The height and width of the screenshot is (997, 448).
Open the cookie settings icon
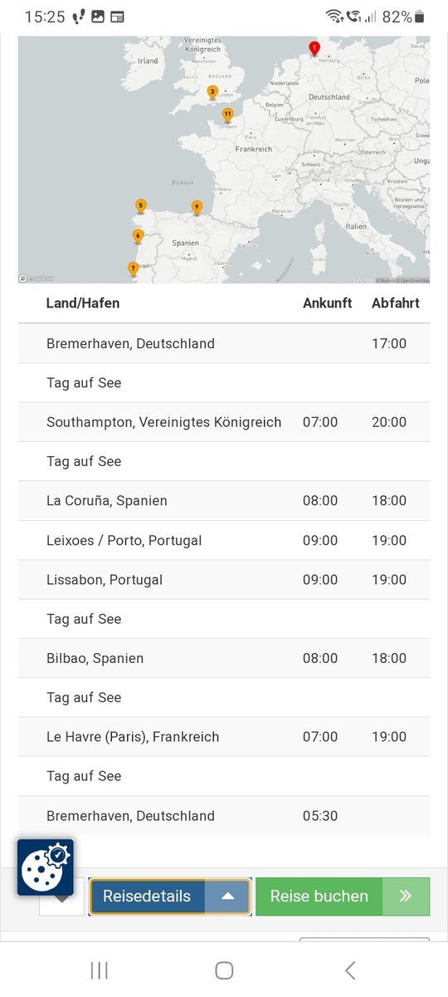(x=46, y=867)
